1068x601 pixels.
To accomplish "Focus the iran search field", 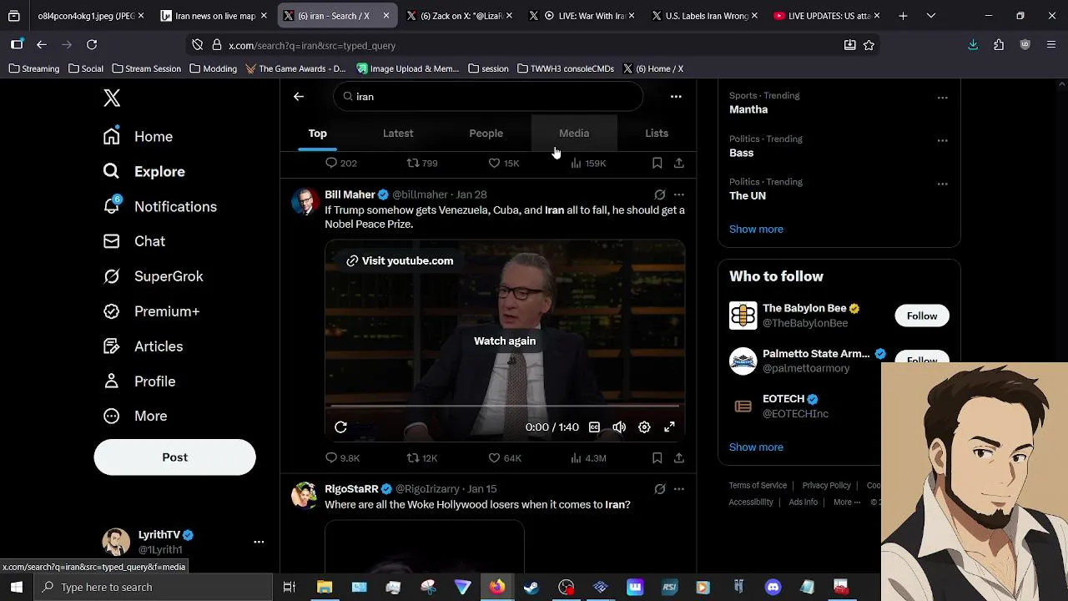I will point(488,97).
